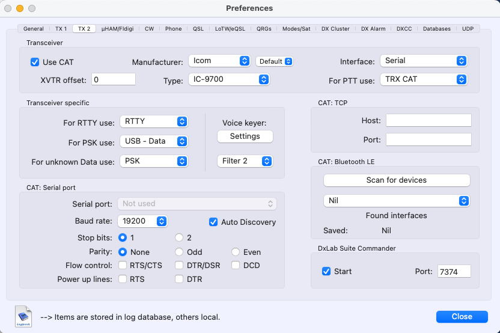Disable the Use CAT checkbox
The image size is (500, 333).
[x=35, y=62]
